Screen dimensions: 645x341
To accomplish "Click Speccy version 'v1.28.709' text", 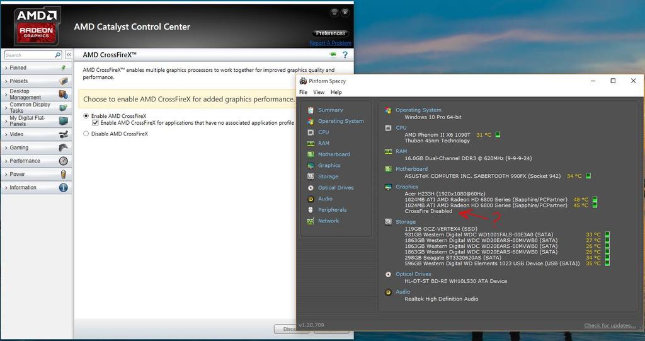I will coord(311,325).
